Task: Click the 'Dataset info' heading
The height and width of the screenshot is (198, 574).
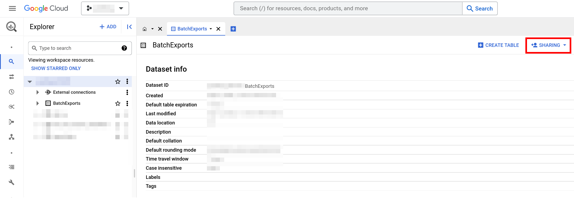Action: [166, 69]
